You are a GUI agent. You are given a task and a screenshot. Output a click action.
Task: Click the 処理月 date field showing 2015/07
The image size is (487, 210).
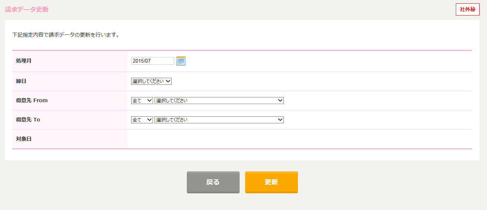pyautogui.click(x=153, y=61)
